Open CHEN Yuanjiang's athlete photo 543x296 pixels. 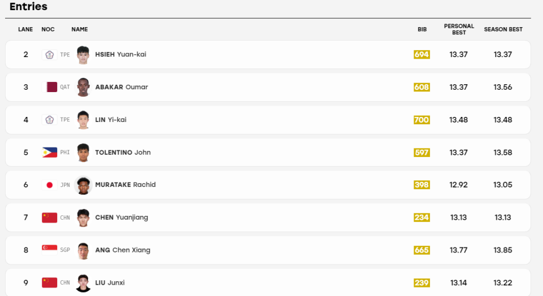tap(83, 218)
